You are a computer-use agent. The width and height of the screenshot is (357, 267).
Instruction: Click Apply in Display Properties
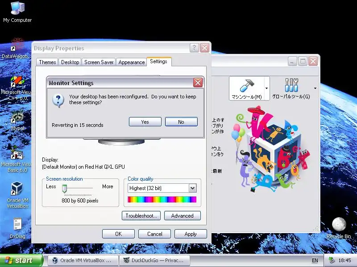pyautogui.click(x=191, y=234)
